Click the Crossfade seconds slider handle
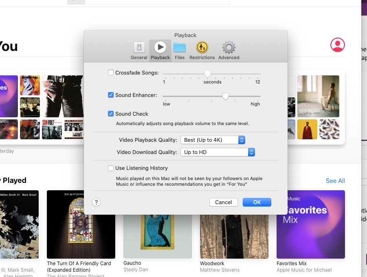Image resolution: width=367 pixels, height=277 pixels. coord(207,74)
